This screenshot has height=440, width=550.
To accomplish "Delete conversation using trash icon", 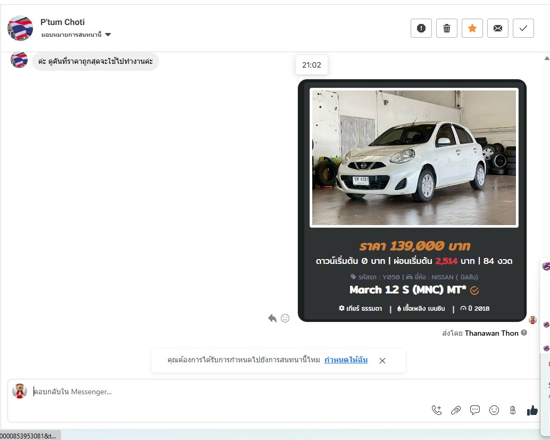I will click(446, 28).
